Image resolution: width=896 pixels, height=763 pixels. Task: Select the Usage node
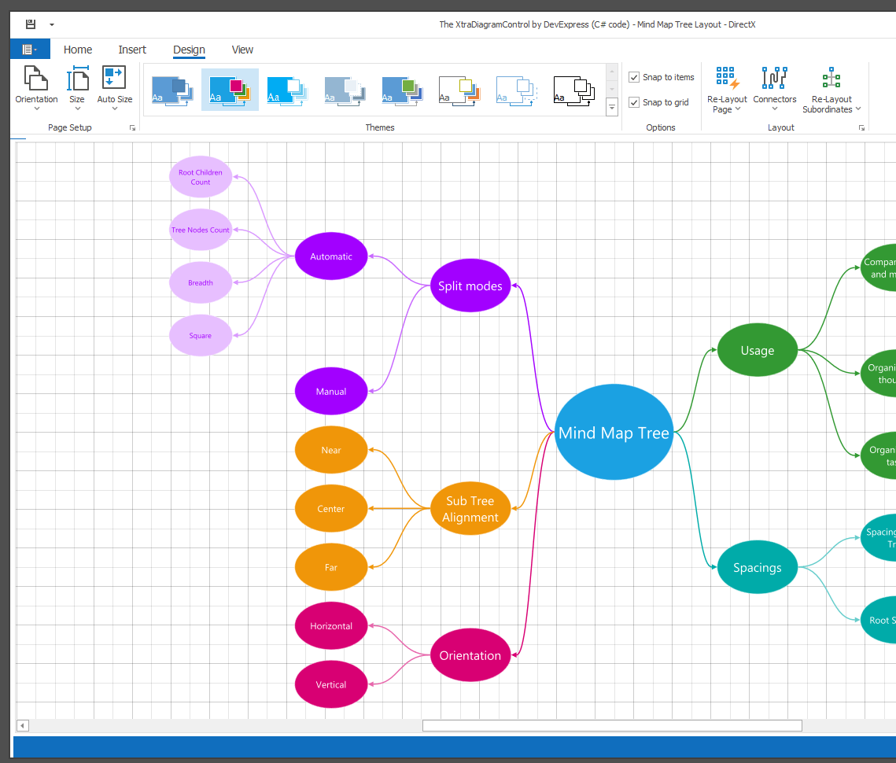[757, 350]
